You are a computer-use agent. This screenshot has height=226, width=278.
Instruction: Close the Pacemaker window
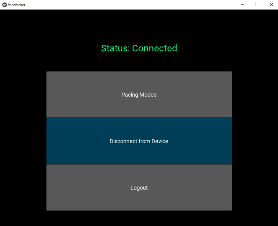pos(271,5)
